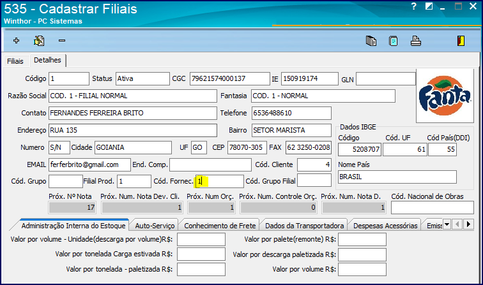
Task: Click the Valor por volume R$ field
Action: 362,269
